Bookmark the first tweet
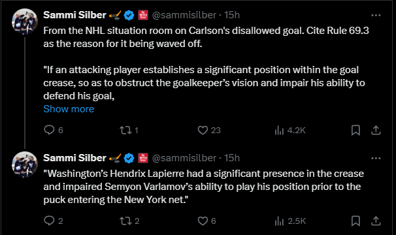The height and width of the screenshot is (235, 396). tap(355, 131)
